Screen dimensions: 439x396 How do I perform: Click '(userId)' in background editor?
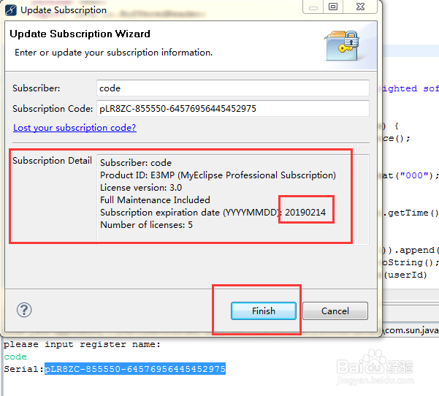coord(405,275)
